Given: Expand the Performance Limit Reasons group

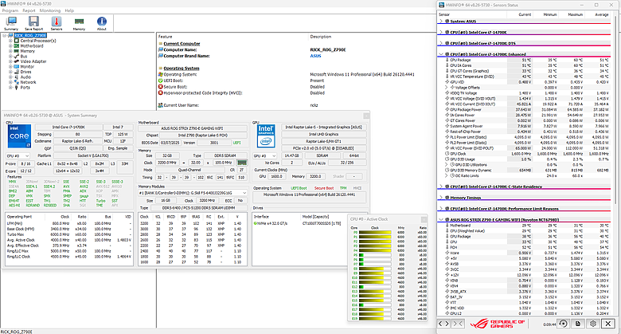Looking at the screenshot, I should click(x=441, y=209).
